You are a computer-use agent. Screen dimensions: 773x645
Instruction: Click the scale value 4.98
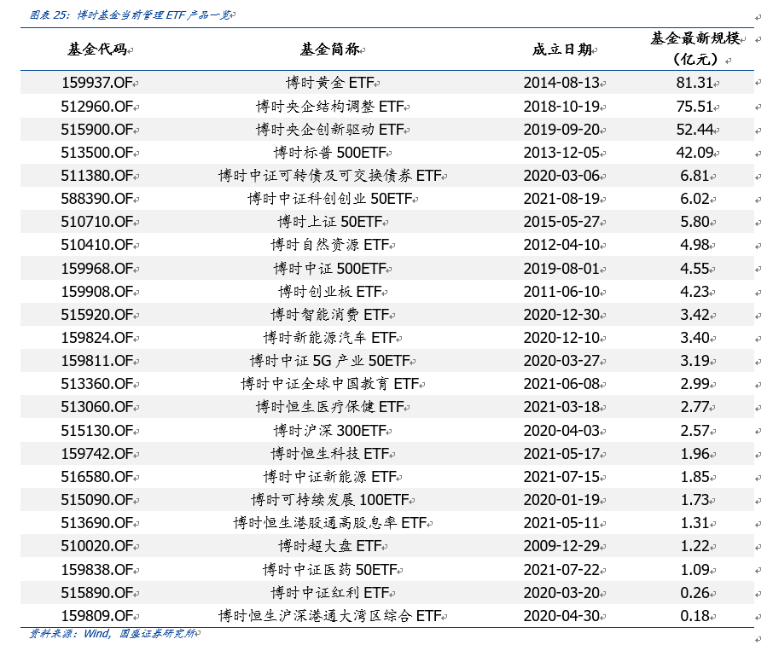tap(695, 245)
